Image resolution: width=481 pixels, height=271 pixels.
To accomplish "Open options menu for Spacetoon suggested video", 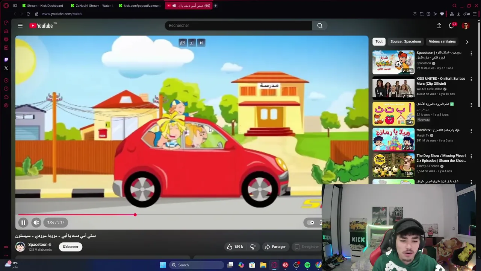I will pyautogui.click(x=471, y=53).
